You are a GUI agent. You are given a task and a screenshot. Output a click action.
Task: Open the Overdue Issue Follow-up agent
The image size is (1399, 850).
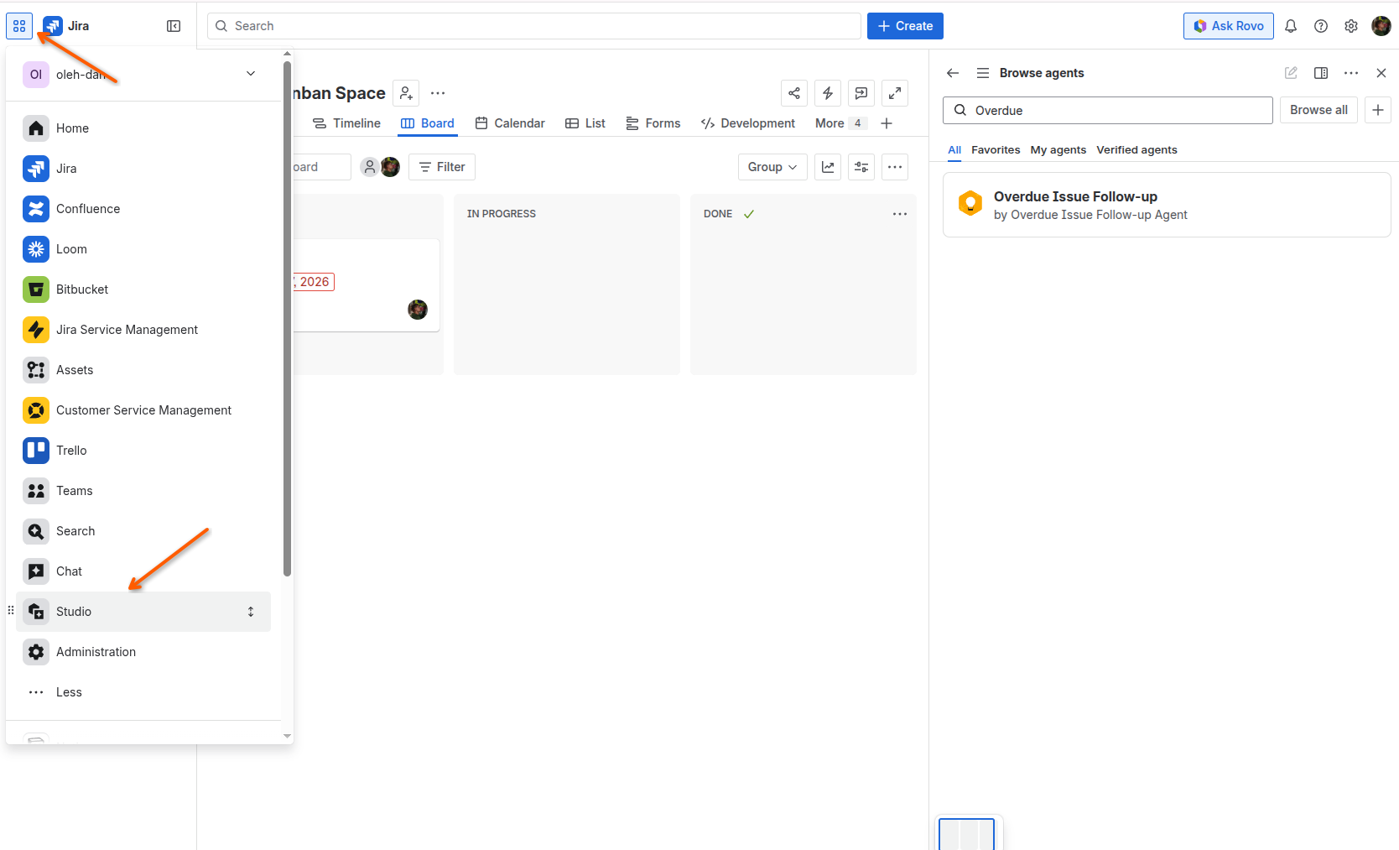[1167, 205]
